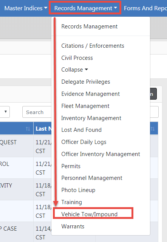The width and height of the screenshot is (167, 242).
Task: Expand the Collapse submenu arrow
Action: coord(87,70)
